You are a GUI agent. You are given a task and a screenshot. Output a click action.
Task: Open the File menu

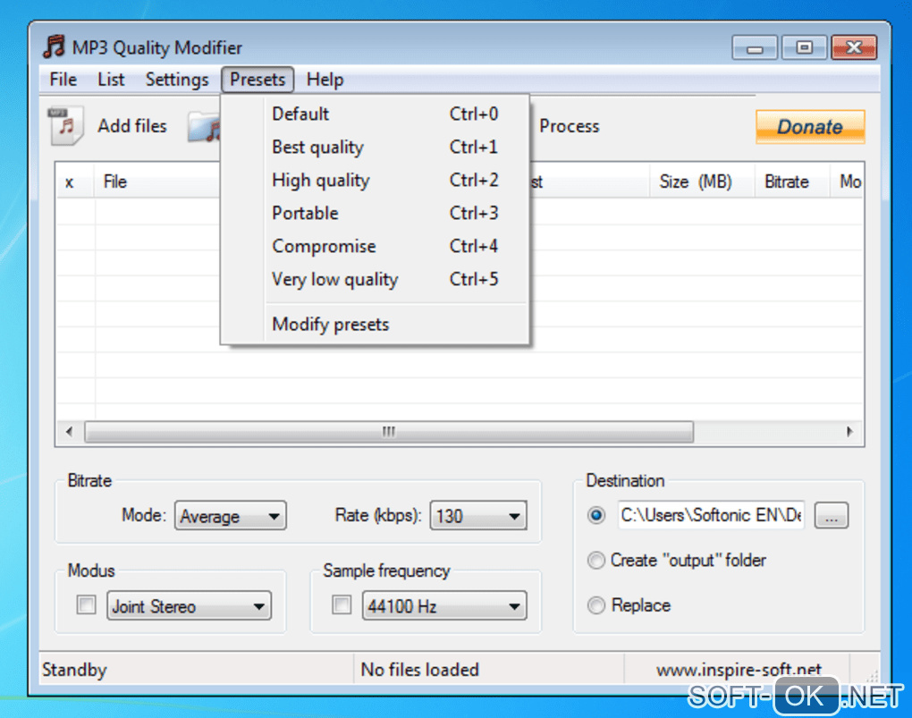coord(63,79)
